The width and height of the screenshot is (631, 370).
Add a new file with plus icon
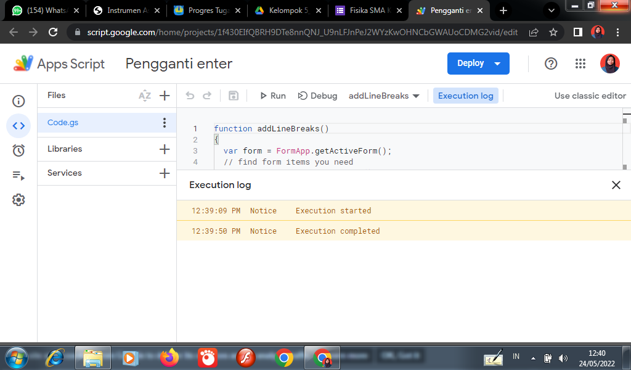click(165, 96)
